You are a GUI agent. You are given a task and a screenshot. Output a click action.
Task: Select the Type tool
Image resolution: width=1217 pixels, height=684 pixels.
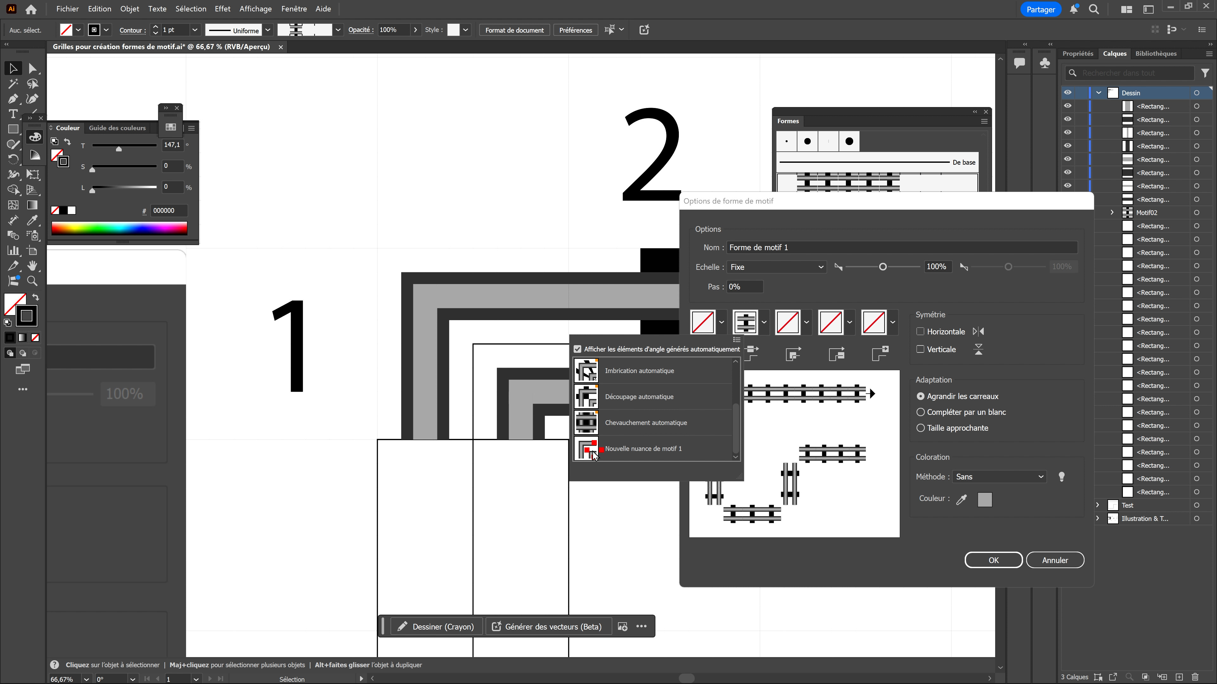coord(13,114)
